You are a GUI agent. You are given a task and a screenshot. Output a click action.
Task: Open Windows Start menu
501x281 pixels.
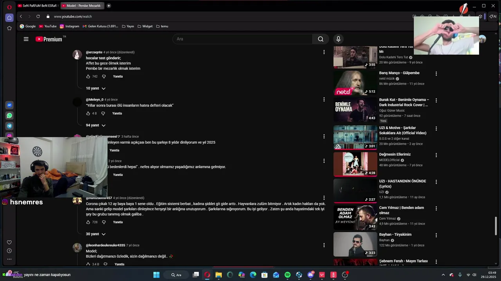click(x=156, y=275)
